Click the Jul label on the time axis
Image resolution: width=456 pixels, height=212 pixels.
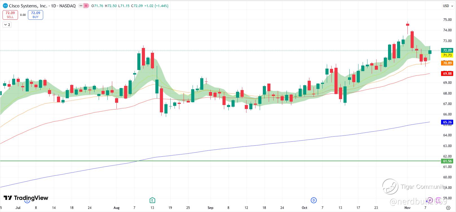coord(18,208)
